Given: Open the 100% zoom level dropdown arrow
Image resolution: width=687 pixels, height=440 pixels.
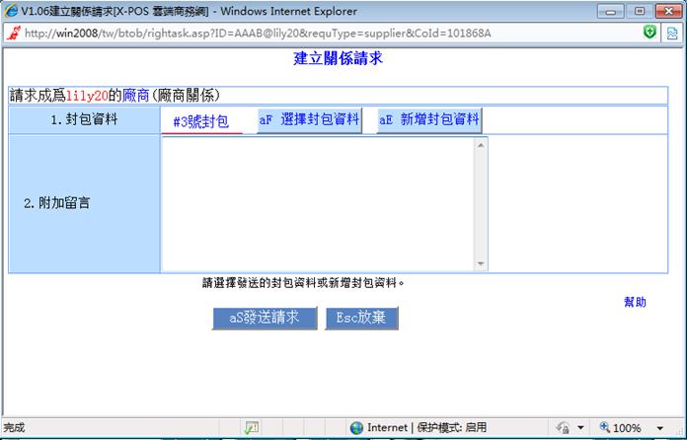Looking at the screenshot, I should pyautogui.click(x=660, y=428).
